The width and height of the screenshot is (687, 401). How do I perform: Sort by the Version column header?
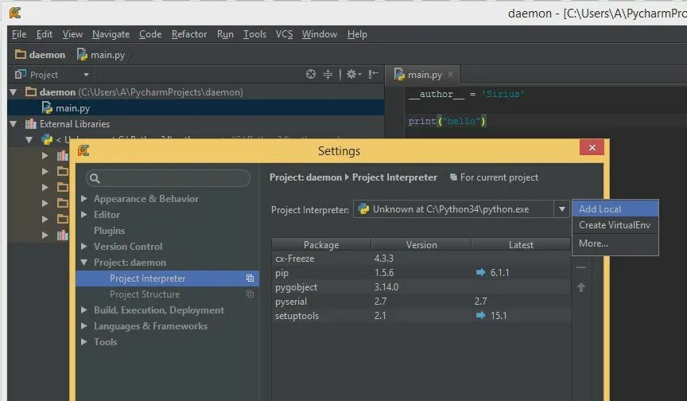(421, 244)
